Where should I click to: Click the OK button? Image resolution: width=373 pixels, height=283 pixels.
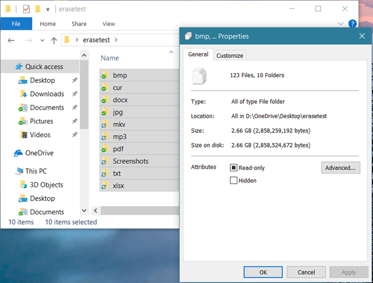click(262, 272)
